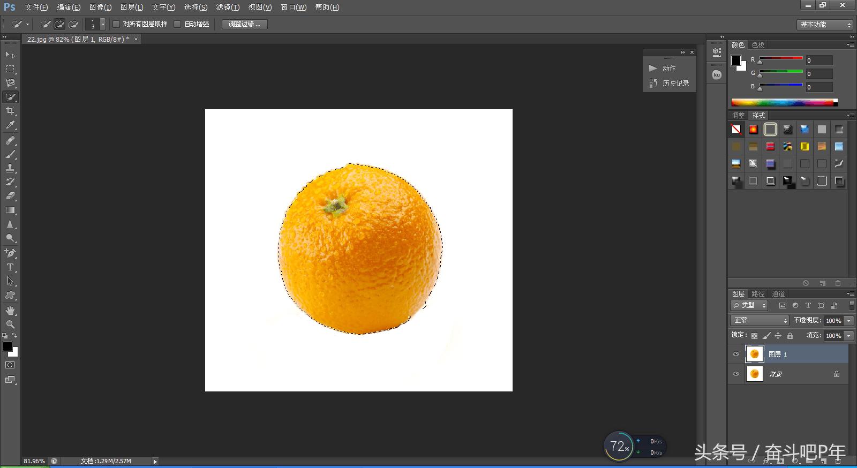
Task: Open the 历史记录 panel
Action: [670, 83]
